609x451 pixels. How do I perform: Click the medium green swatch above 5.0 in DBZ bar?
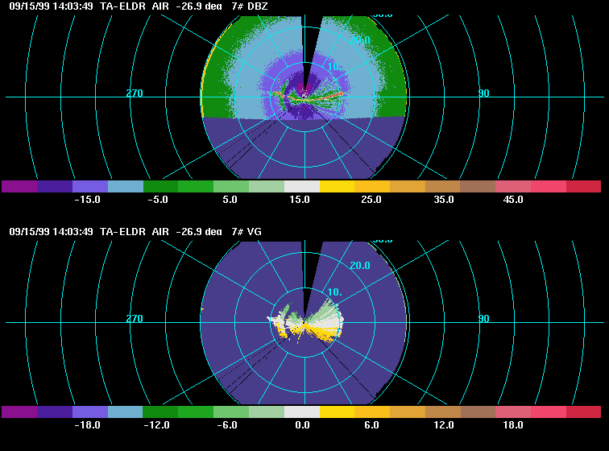pyautogui.click(x=231, y=187)
